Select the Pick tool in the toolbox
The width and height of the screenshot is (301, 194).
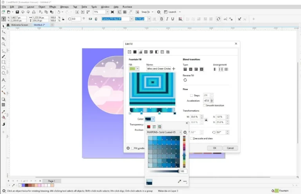click(4, 26)
